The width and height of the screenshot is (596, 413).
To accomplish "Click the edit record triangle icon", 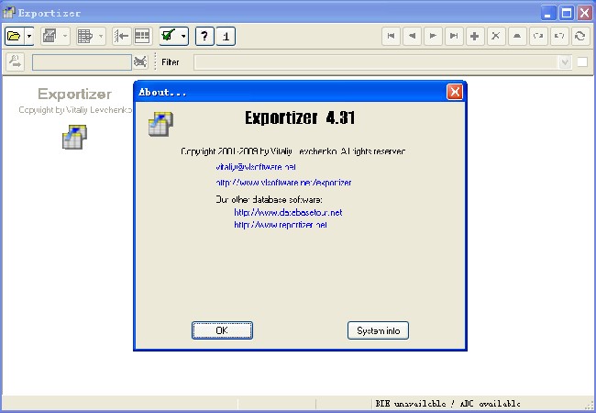I will point(517,36).
